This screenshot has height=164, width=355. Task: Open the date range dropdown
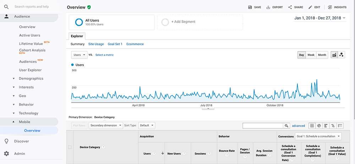pyautogui.click(x=320, y=18)
